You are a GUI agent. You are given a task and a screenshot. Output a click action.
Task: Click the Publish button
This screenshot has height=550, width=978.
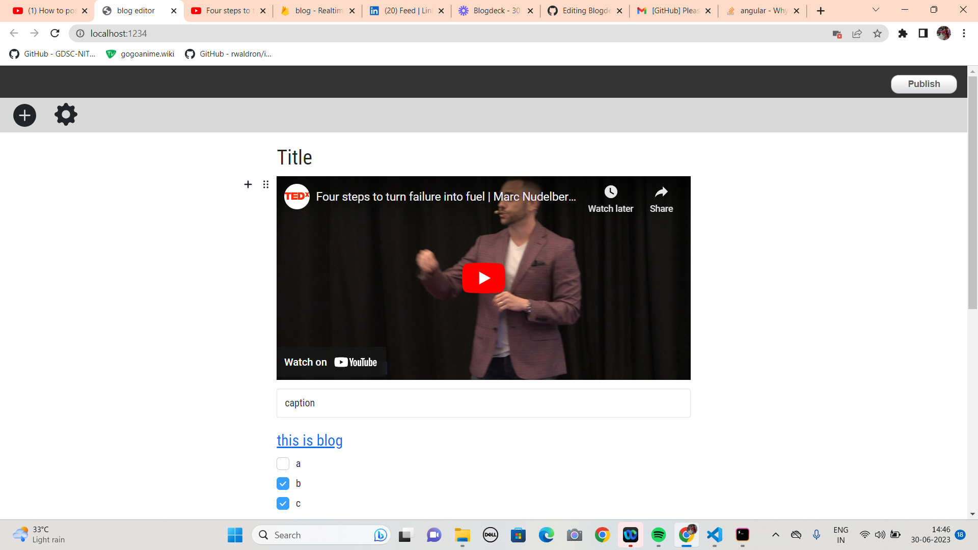pyautogui.click(x=923, y=84)
